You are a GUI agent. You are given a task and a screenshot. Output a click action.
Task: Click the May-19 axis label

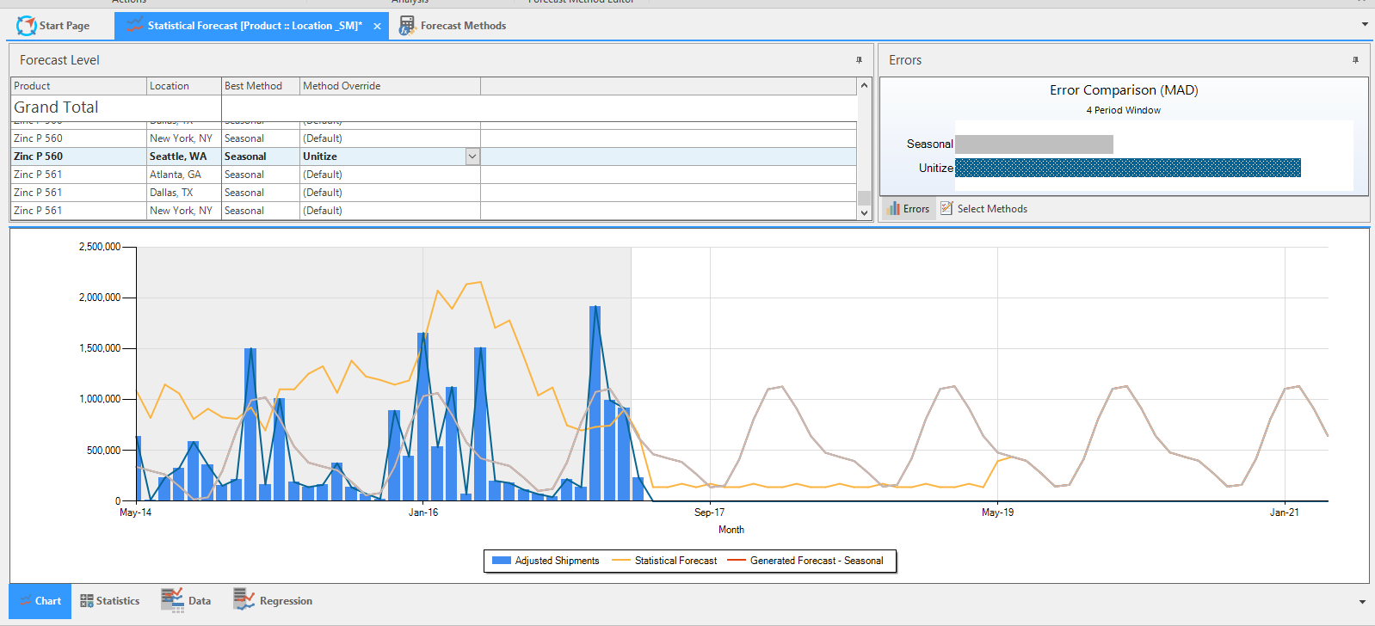(x=997, y=512)
